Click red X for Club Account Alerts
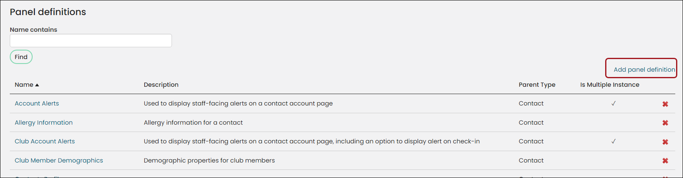This screenshot has height=178, width=683. (x=665, y=142)
